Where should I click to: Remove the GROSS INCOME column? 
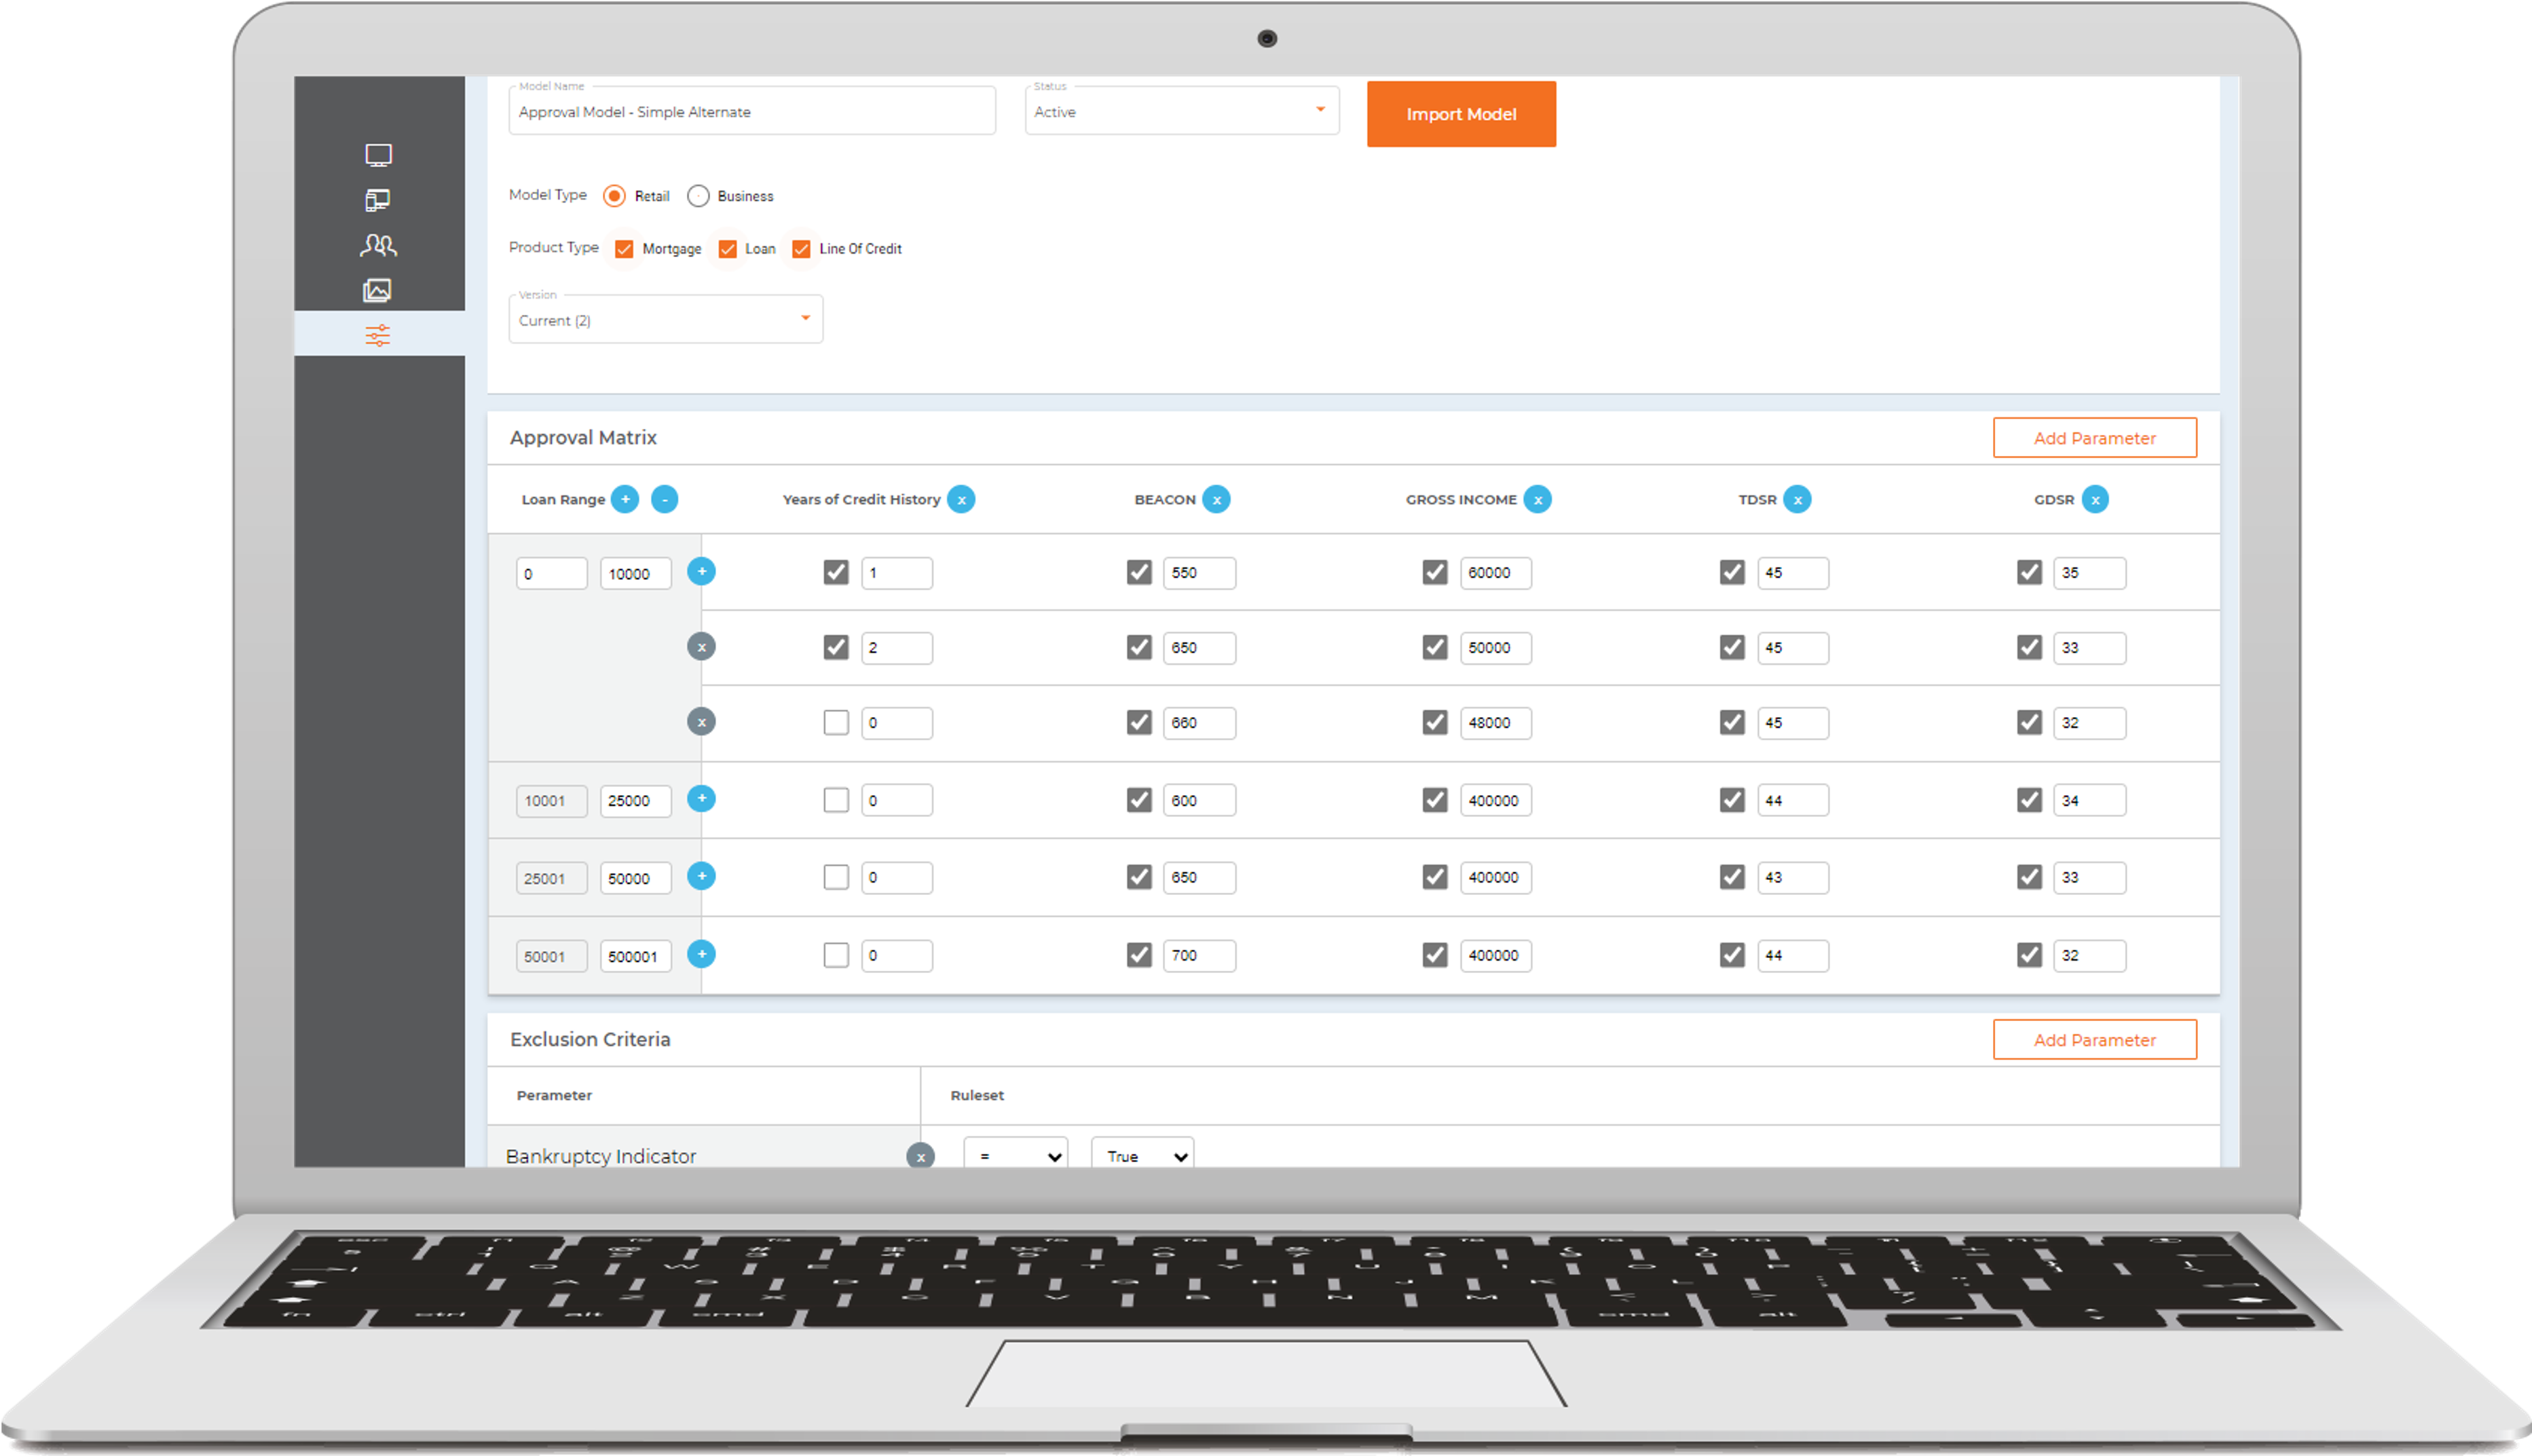(1538, 499)
